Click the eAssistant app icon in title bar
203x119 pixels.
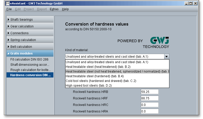7,4
